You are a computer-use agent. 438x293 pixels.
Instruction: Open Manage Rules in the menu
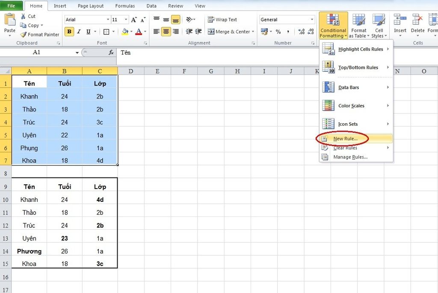[x=350, y=157]
